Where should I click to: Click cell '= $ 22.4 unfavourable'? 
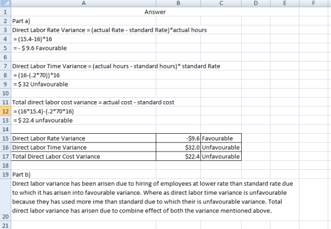[x=83, y=120]
